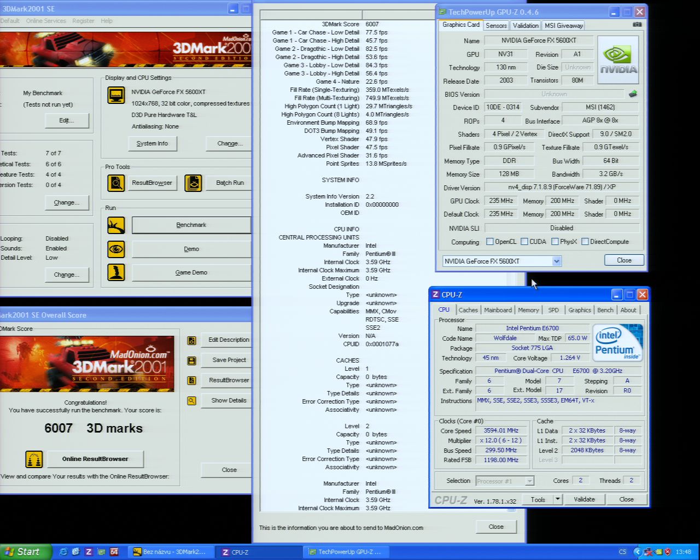Click the NVIDIA logo in GPU-Z

coord(618,60)
